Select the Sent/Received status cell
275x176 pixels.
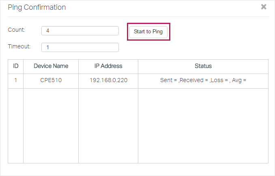point(203,81)
